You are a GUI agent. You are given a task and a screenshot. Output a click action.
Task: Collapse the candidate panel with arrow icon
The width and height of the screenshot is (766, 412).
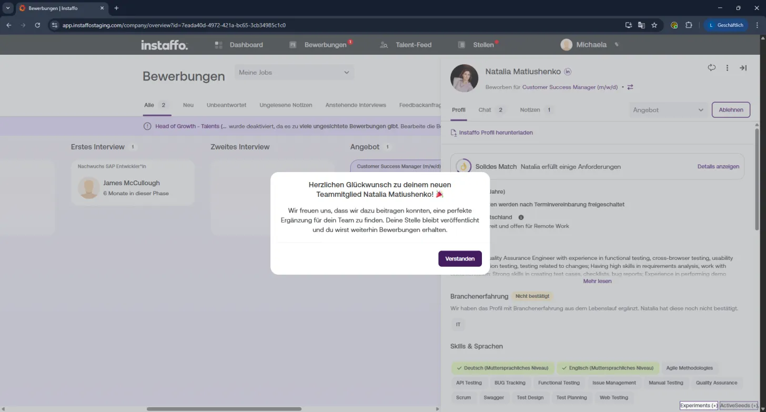click(743, 68)
